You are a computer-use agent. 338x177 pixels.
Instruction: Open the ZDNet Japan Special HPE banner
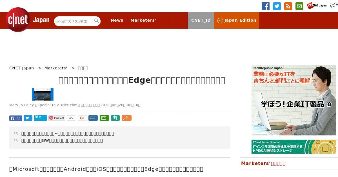(x=294, y=147)
